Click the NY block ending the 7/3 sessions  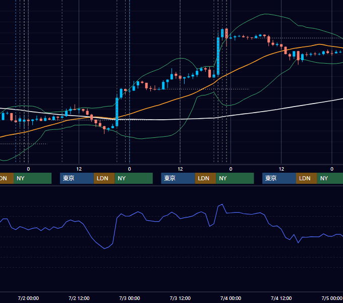click(x=235, y=178)
